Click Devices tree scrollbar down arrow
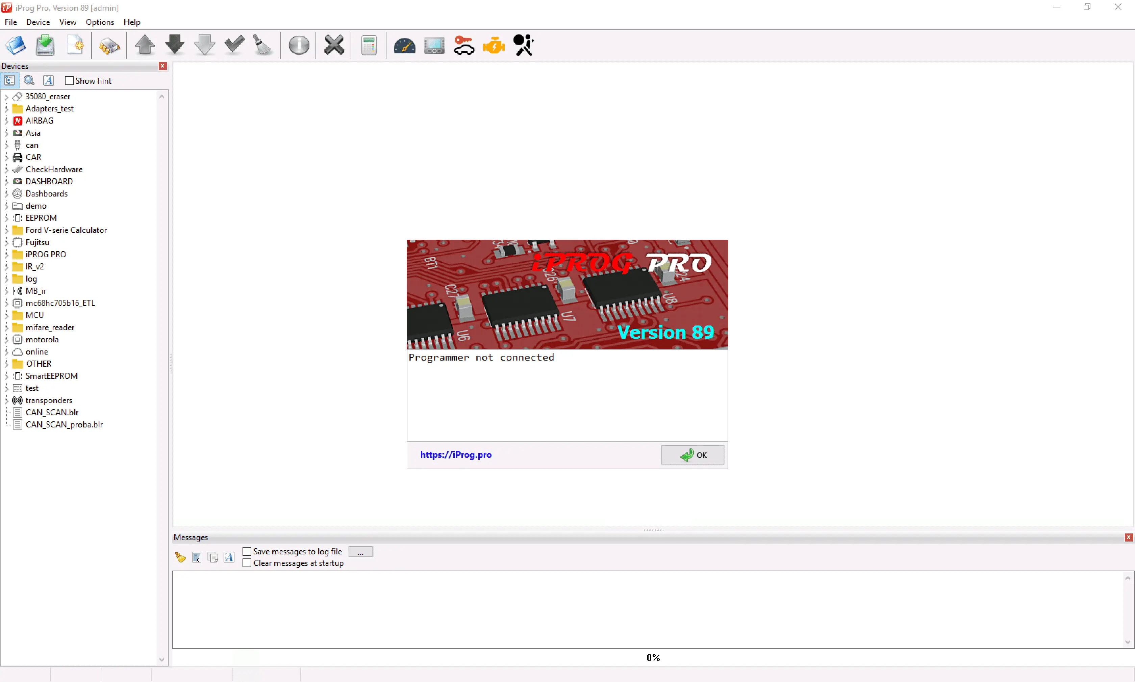This screenshot has height=682, width=1135. 162,659
